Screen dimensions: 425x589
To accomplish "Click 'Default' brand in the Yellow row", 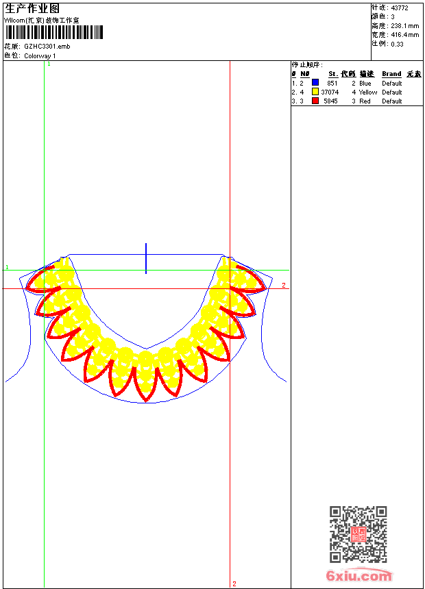I will tap(392, 92).
